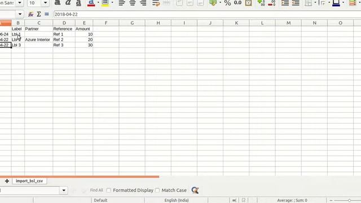361x203 pixels.
Task: Click Default page style in status bar
Action: (100, 200)
